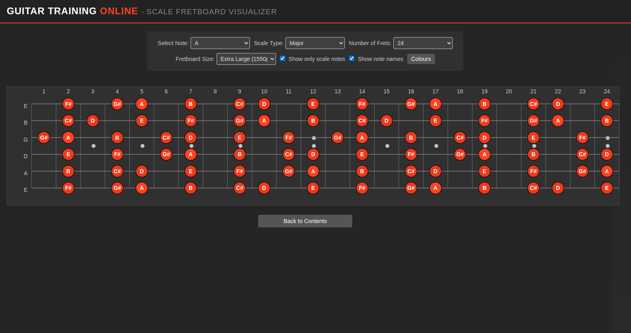Viewport: 631px width, 333px height.
Task: Click D note on B string, fret 3
Action: pyautogui.click(x=93, y=121)
